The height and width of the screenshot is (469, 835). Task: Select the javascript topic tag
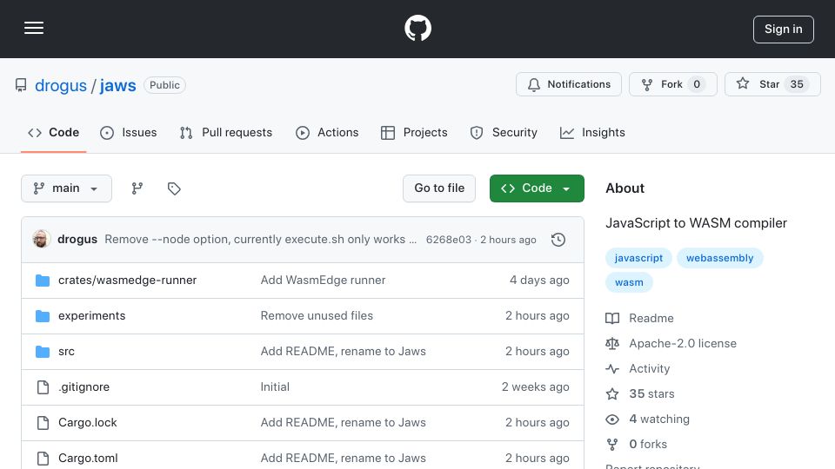[638, 258]
